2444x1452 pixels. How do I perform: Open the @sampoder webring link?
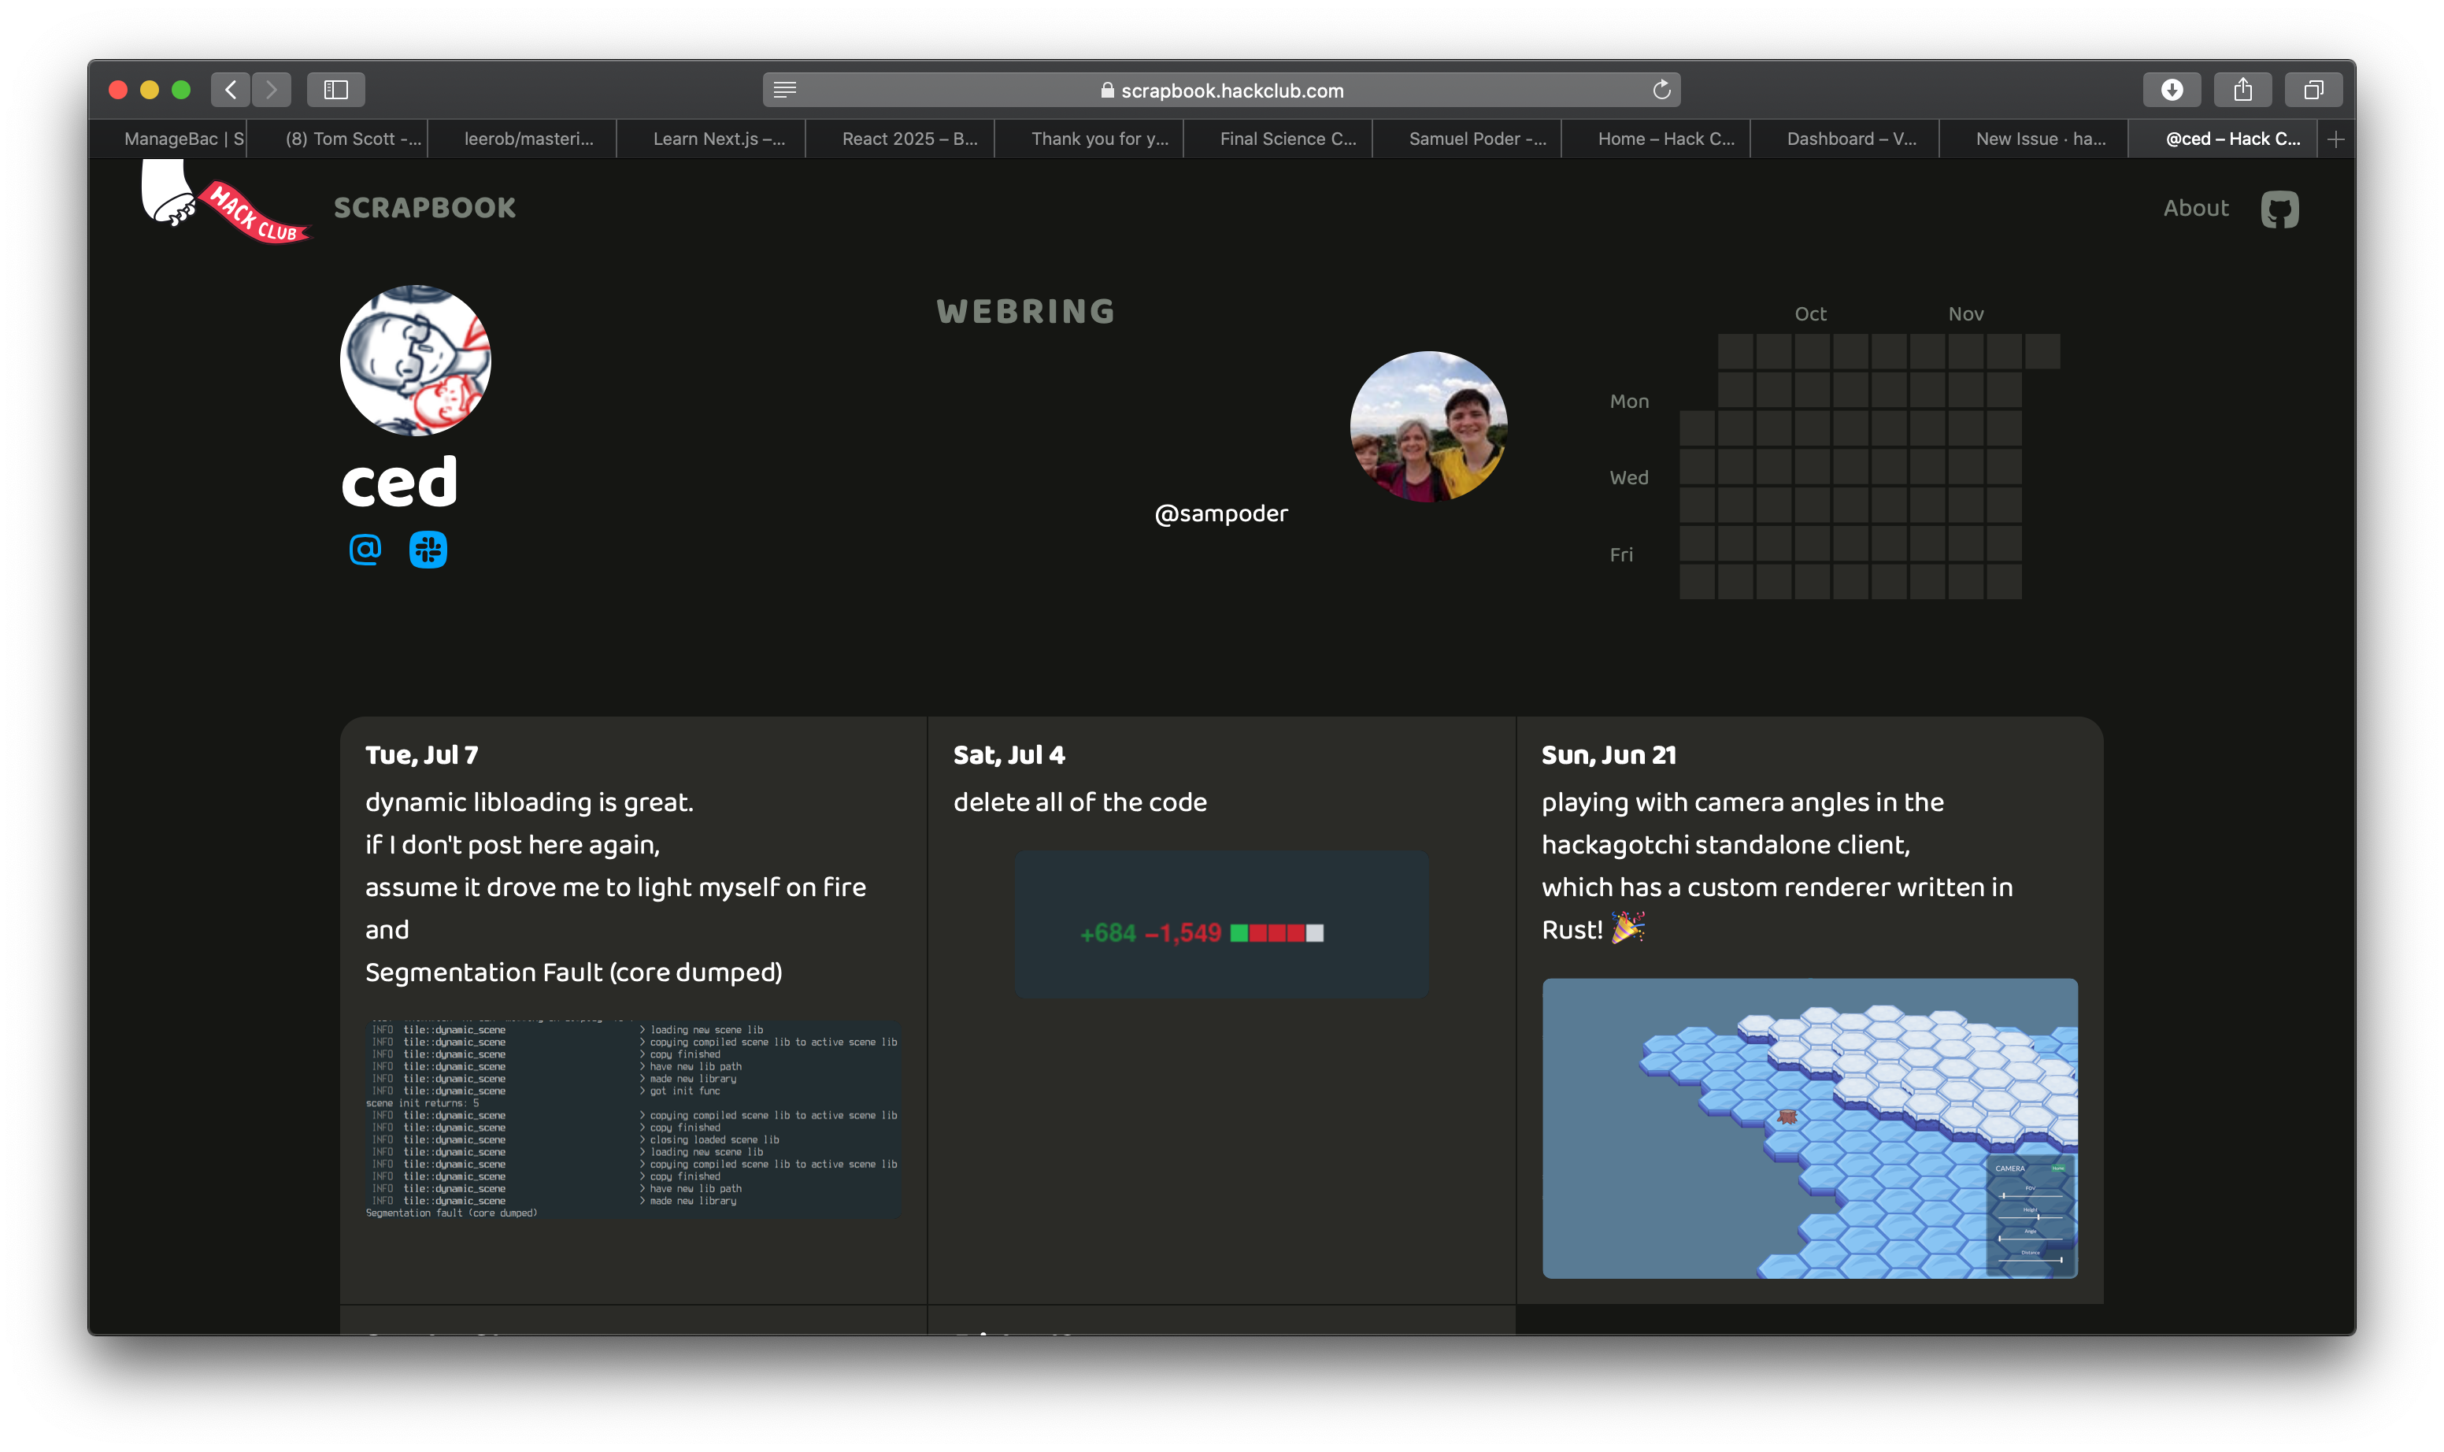point(1221,513)
